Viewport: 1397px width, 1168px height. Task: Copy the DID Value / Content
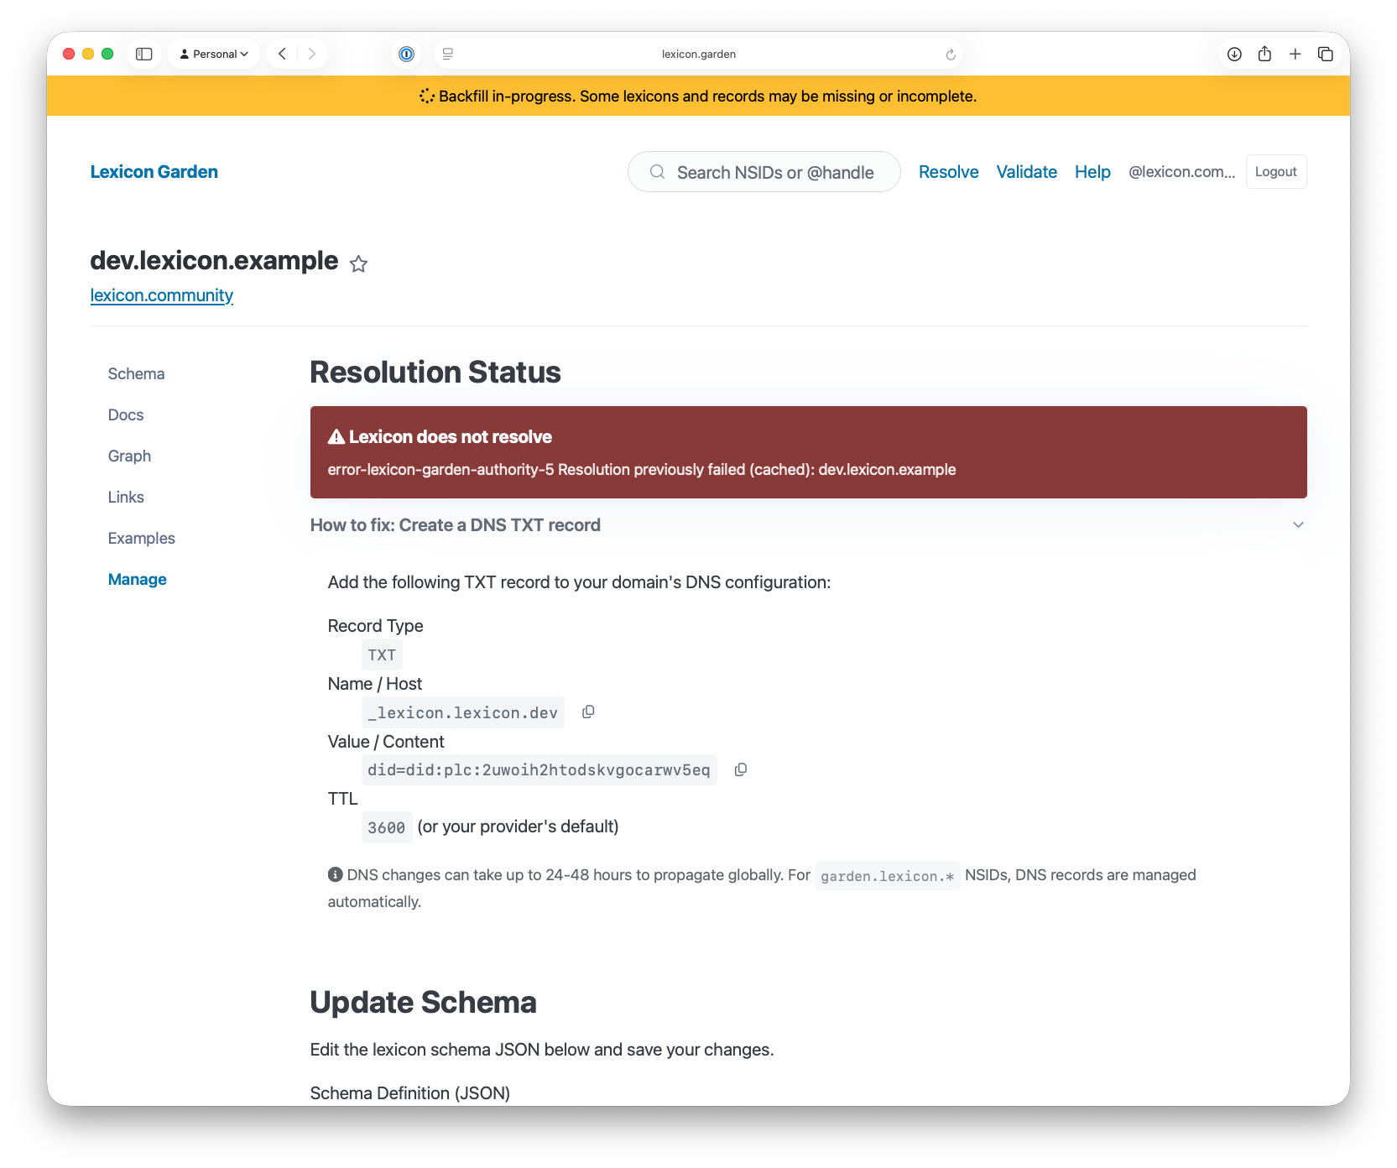(x=740, y=769)
